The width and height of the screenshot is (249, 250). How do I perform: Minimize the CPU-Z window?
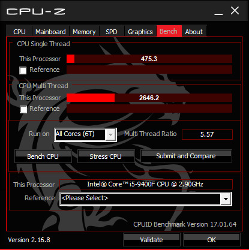[218, 11]
